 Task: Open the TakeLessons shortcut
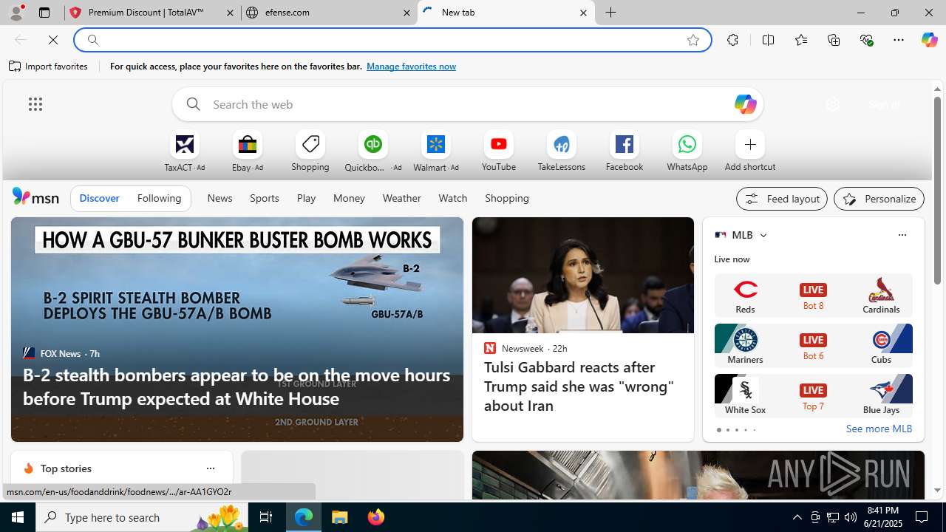click(562, 151)
